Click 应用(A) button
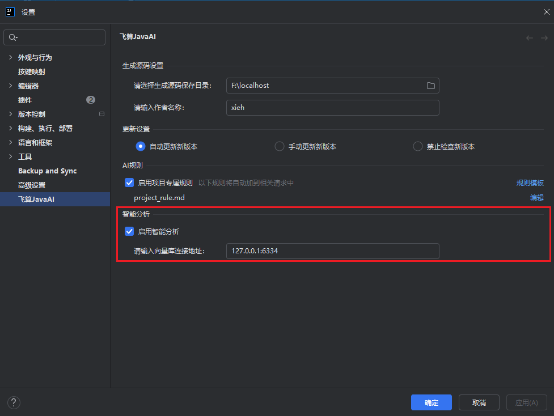This screenshot has width=554, height=416. [526, 402]
